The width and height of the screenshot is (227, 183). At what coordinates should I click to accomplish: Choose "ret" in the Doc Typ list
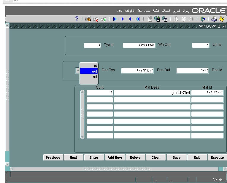(89, 77)
